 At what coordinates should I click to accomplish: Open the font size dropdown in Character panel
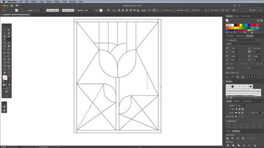[239, 48]
